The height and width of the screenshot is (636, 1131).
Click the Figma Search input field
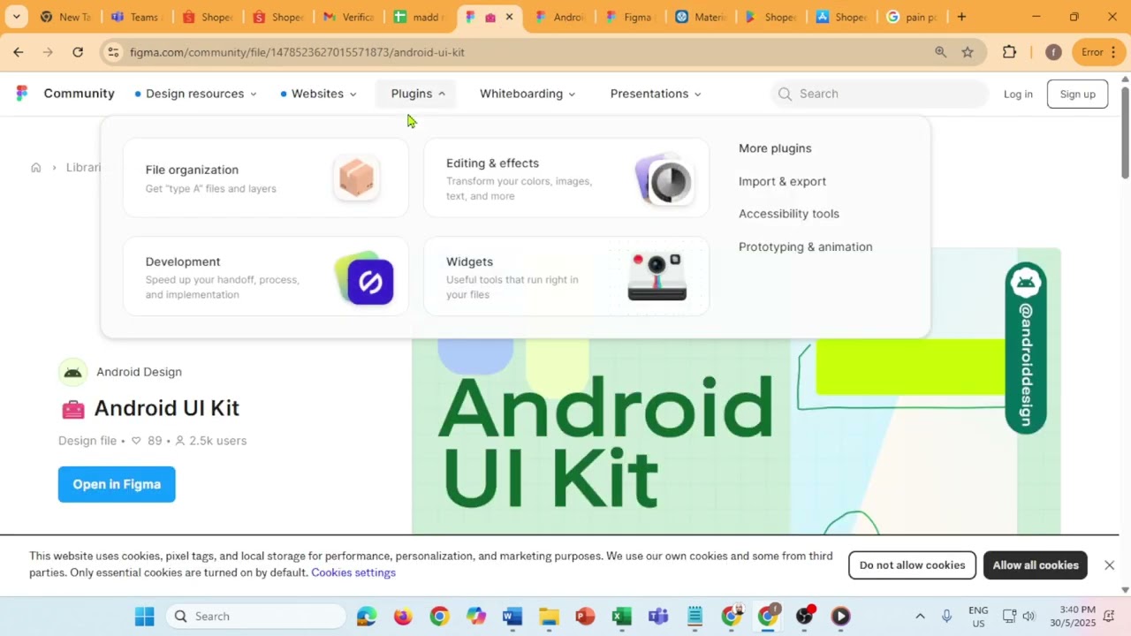pos(879,94)
